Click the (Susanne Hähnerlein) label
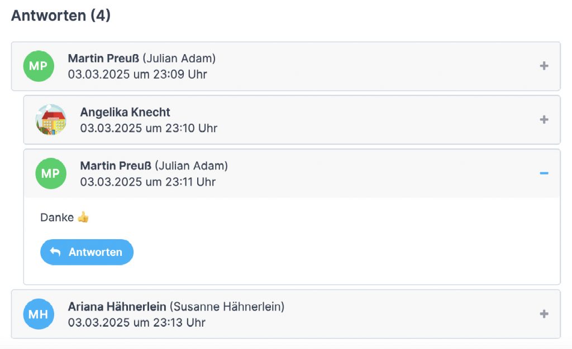 click(x=227, y=306)
